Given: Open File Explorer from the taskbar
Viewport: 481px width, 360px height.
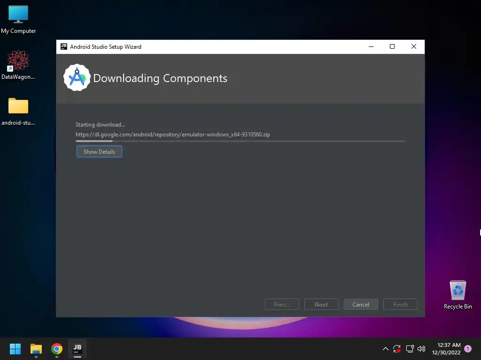Looking at the screenshot, I should pos(36,349).
